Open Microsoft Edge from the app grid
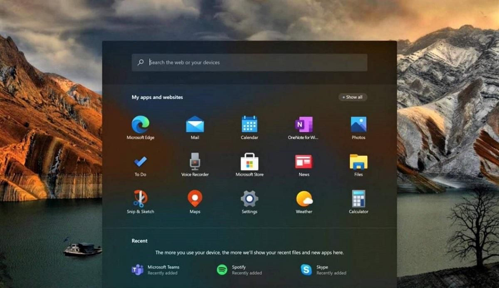Image resolution: width=499 pixels, height=288 pixels. 141,124
